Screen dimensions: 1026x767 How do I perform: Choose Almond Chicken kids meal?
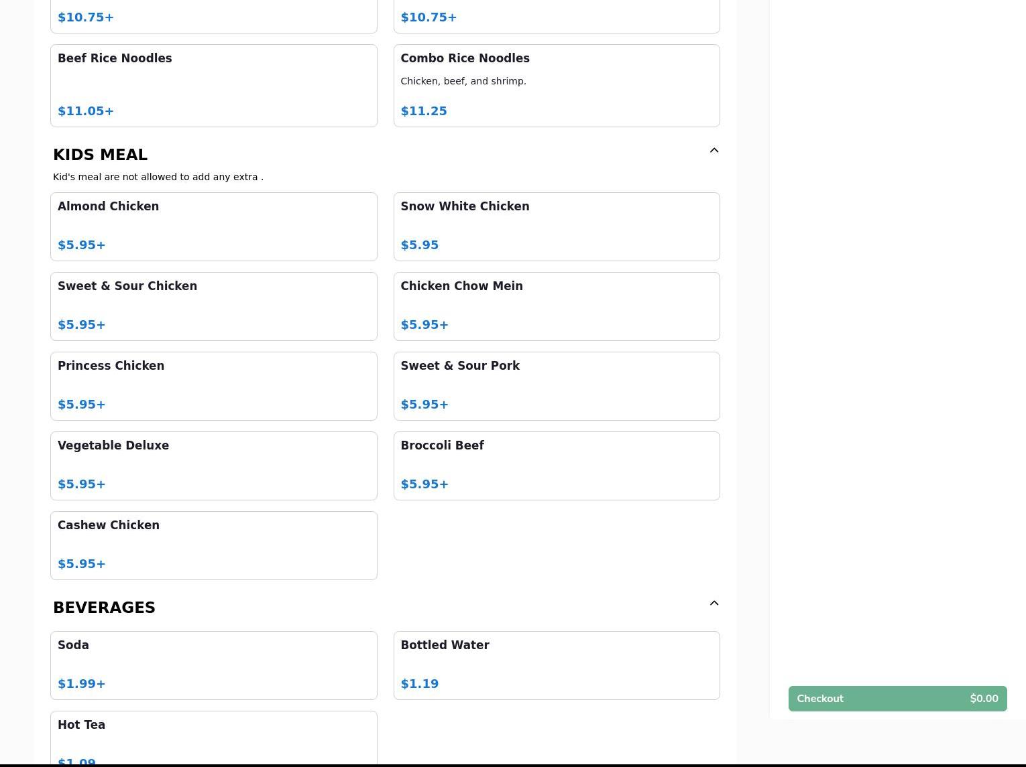(x=213, y=226)
